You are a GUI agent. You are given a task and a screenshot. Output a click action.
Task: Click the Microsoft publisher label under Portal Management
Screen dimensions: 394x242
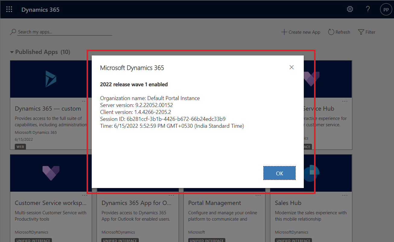pyautogui.click(x=196, y=232)
